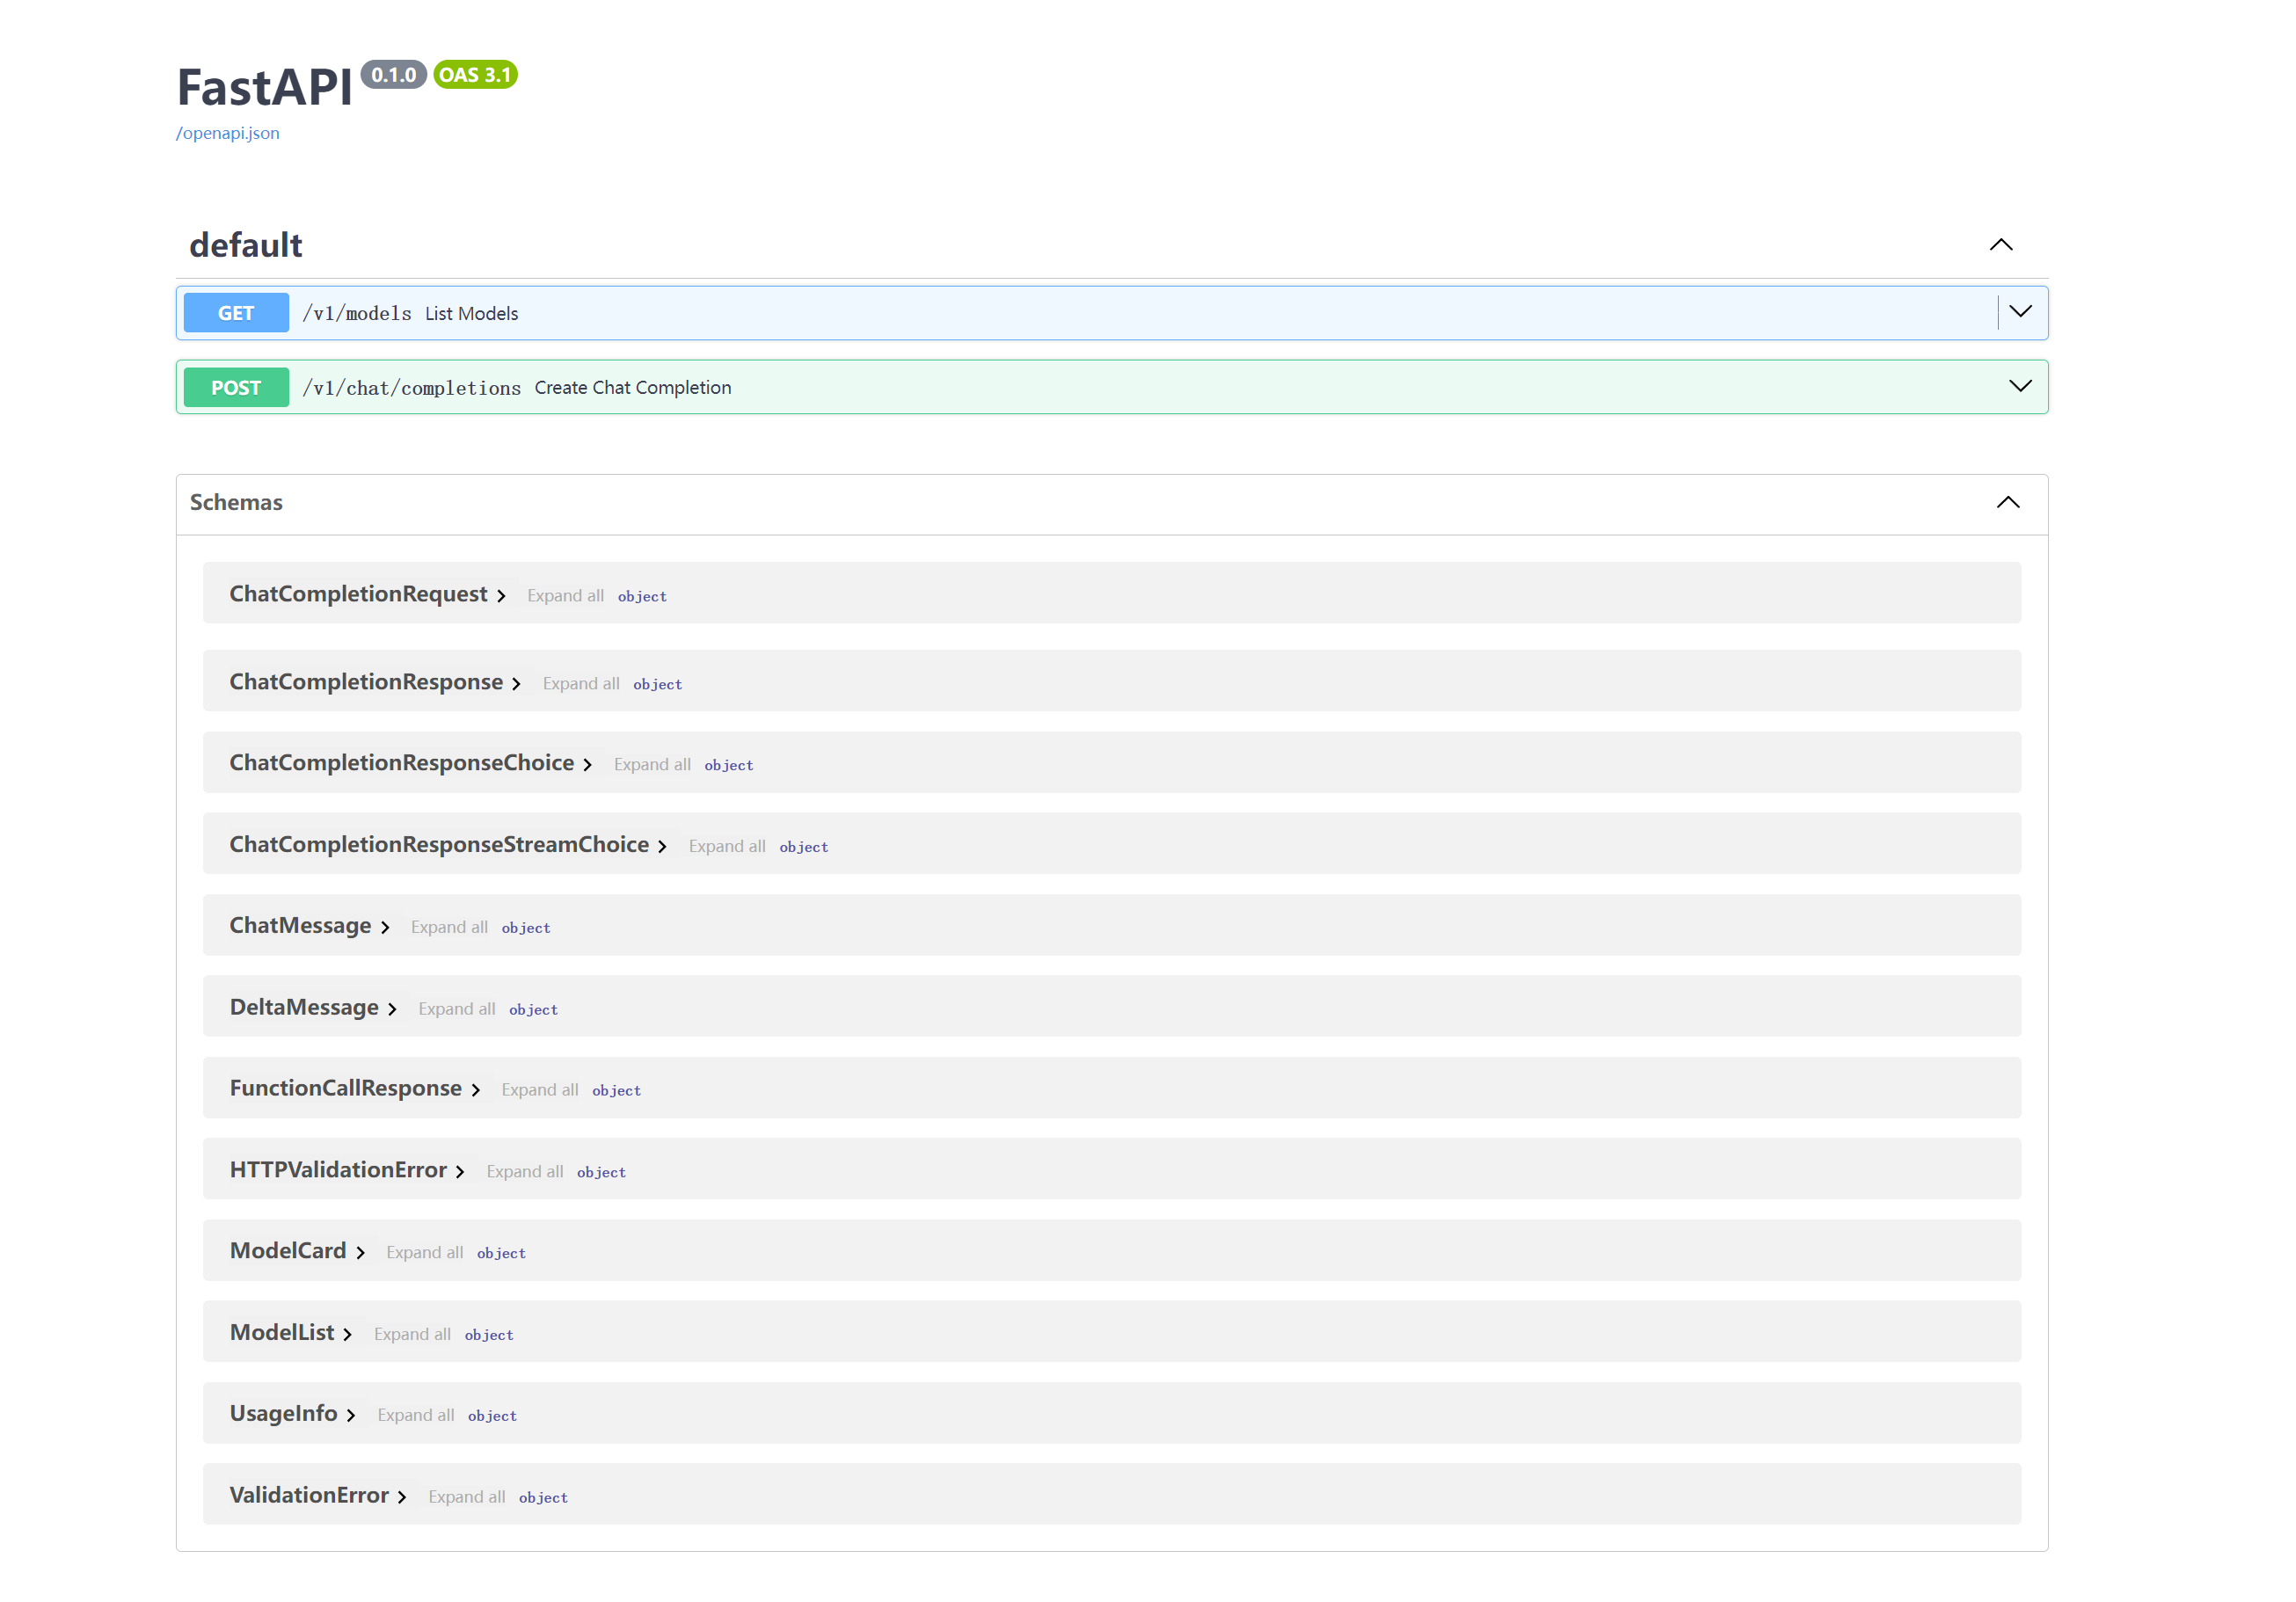Click Expand all for ChatCompletionResponse
The height and width of the screenshot is (1602, 2296).
pyautogui.click(x=581, y=684)
